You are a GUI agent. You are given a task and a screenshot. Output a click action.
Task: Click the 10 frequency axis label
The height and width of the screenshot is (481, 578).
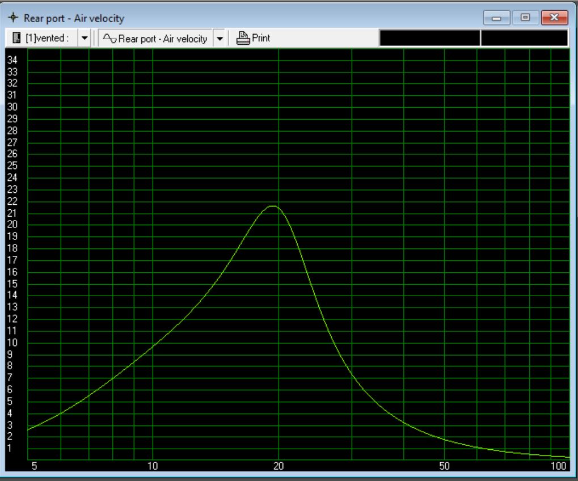coord(153,466)
